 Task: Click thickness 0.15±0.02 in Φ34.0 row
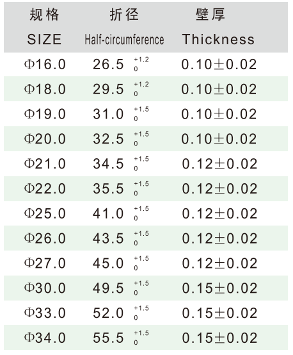click(220, 338)
